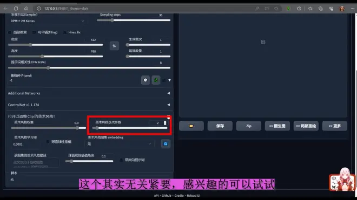Click the >>更多 more button
The image size is (357, 200).
(x=335, y=126)
